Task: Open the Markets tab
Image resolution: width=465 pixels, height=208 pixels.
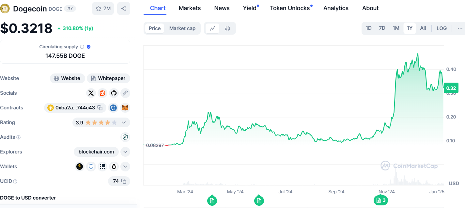Action: (190, 8)
